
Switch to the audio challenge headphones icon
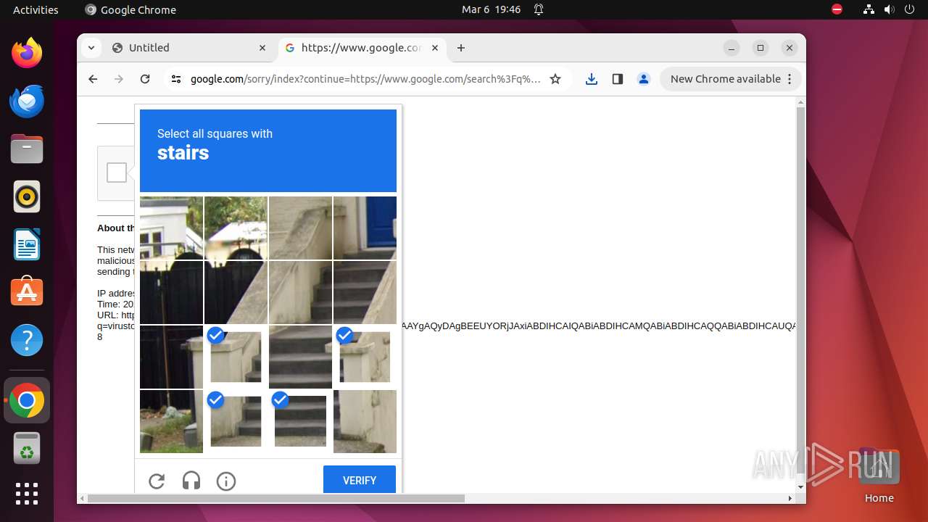click(191, 481)
